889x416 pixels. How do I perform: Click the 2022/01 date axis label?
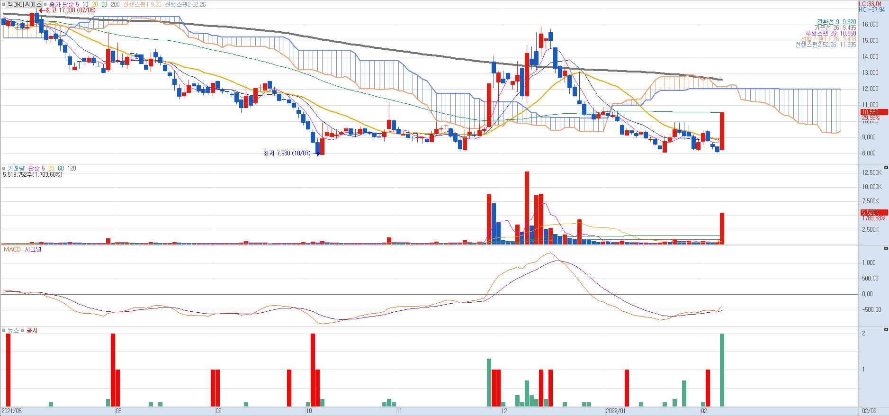pyautogui.click(x=617, y=411)
